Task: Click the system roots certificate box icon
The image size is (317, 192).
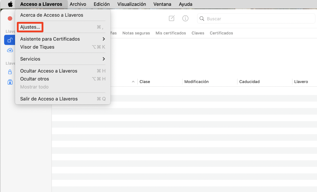Action: coord(10,82)
